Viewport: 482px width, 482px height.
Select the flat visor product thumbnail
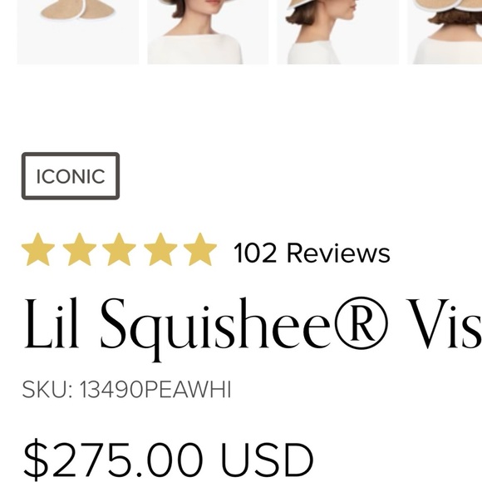(78, 32)
